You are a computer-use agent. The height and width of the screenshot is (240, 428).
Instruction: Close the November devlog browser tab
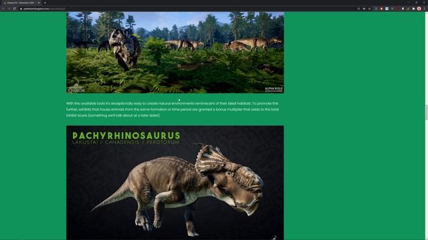pyautogui.click(x=39, y=3)
